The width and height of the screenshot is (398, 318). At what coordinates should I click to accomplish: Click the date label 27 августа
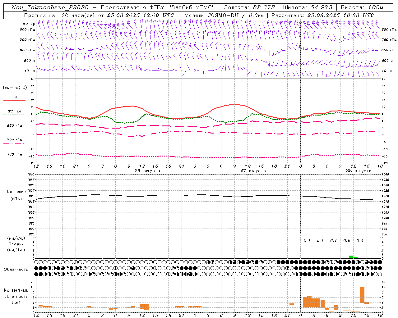[253, 171]
